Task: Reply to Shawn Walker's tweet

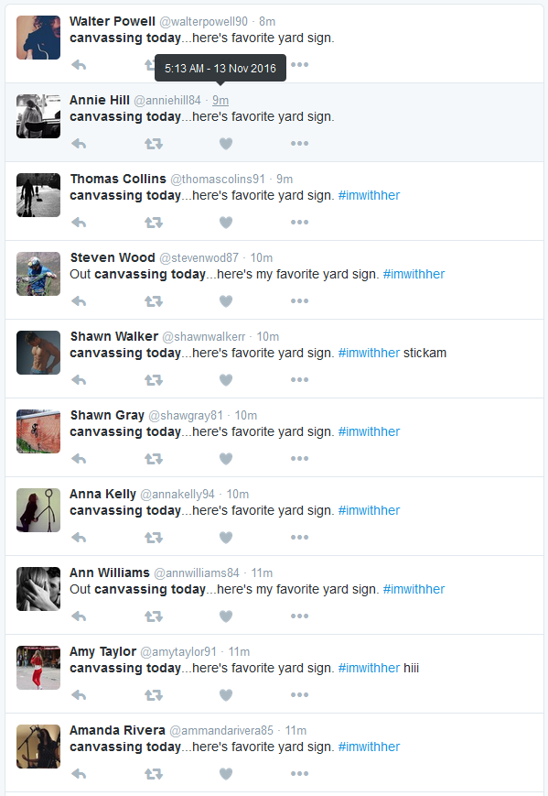Action: point(79,380)
